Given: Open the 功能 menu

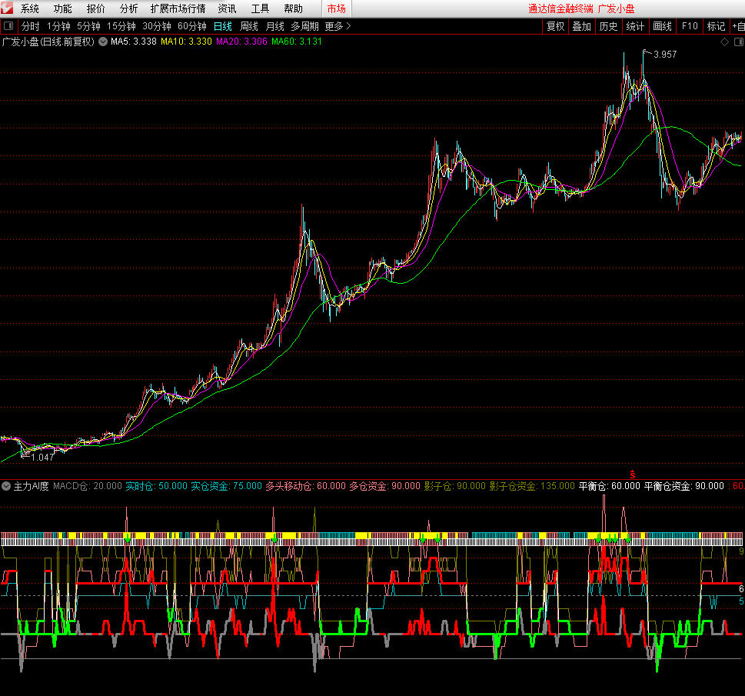Looking at the screenshot, I should point(63,8).
